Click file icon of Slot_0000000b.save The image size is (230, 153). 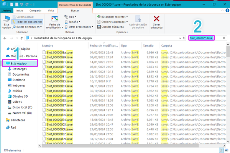(x=44, y=129)
